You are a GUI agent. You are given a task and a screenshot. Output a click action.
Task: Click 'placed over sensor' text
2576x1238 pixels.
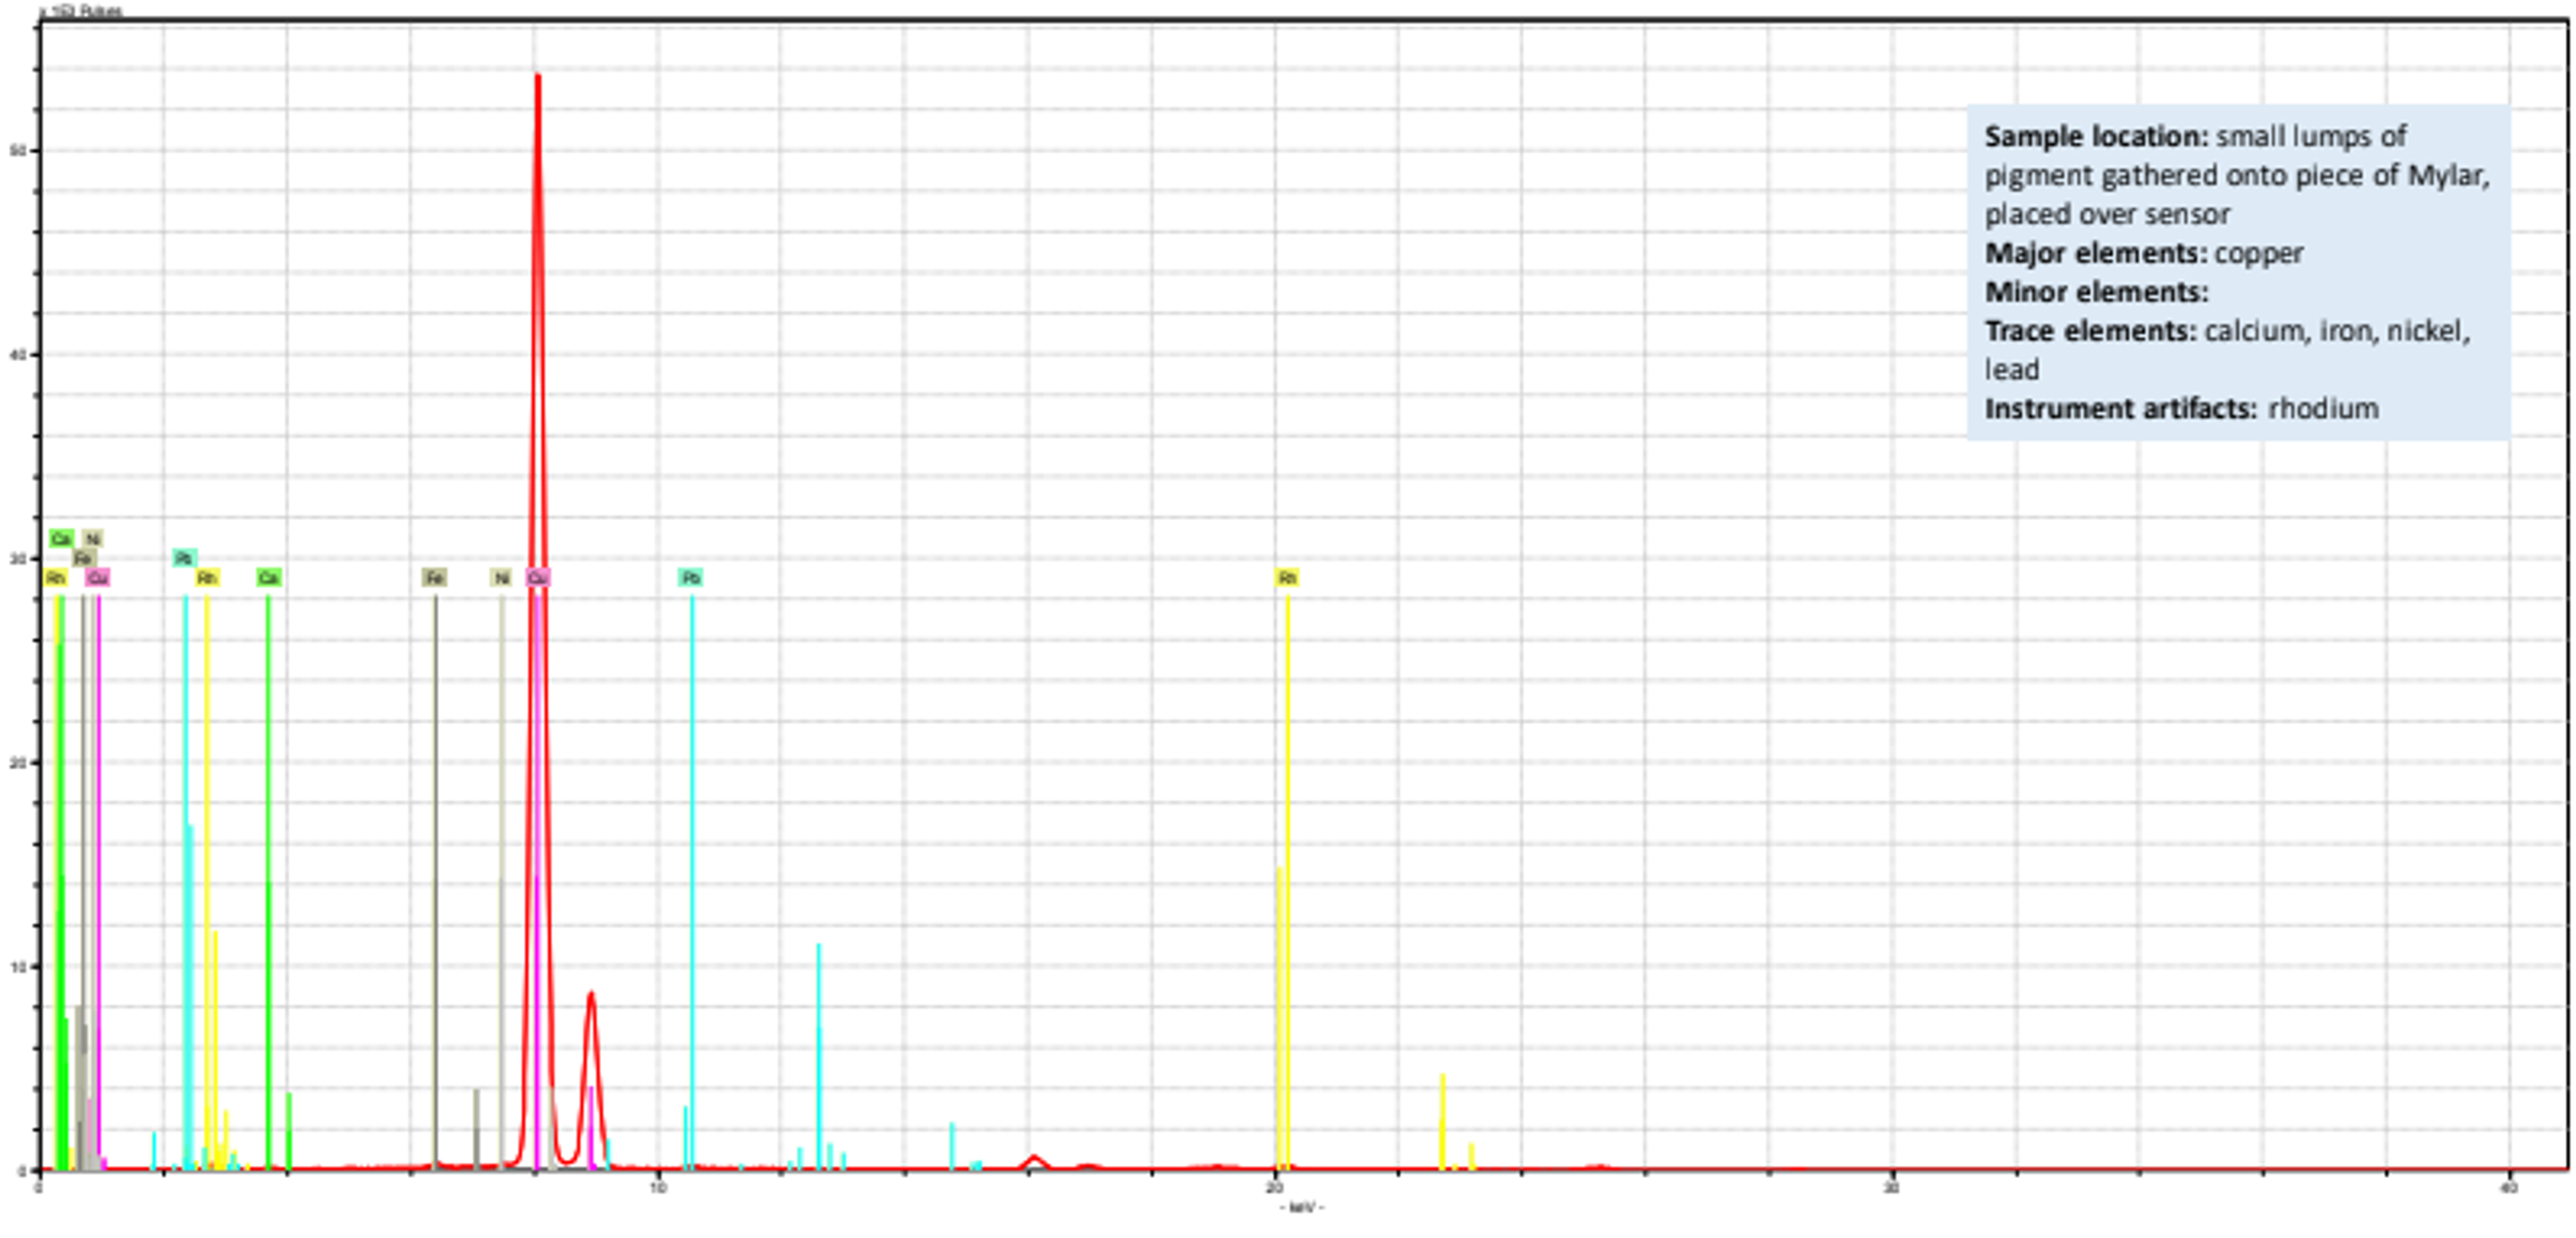(2107, 214)
